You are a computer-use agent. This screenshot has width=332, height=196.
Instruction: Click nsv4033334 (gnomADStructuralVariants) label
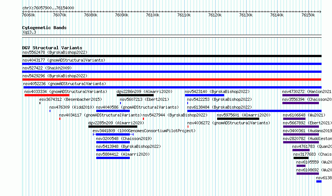(66, 91)
